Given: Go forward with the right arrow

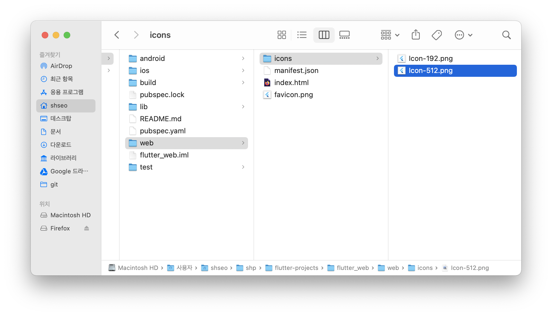Looking at the screenshot, I should pyautogui.click(x=136, y=35).
